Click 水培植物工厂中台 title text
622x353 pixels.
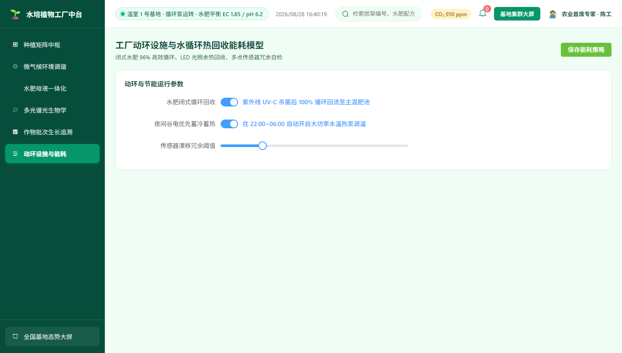(54, 14)
